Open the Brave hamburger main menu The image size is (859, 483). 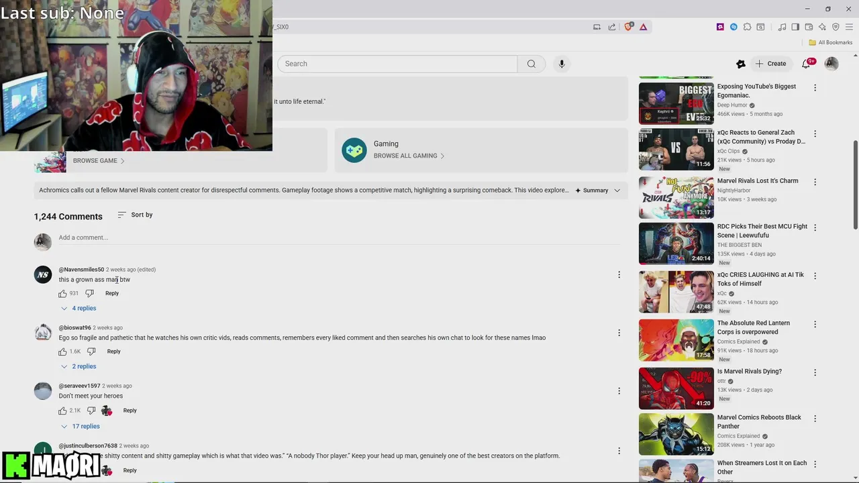pos(849,27)
